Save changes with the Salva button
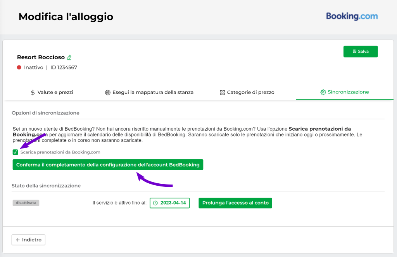 tap(361, 52)
